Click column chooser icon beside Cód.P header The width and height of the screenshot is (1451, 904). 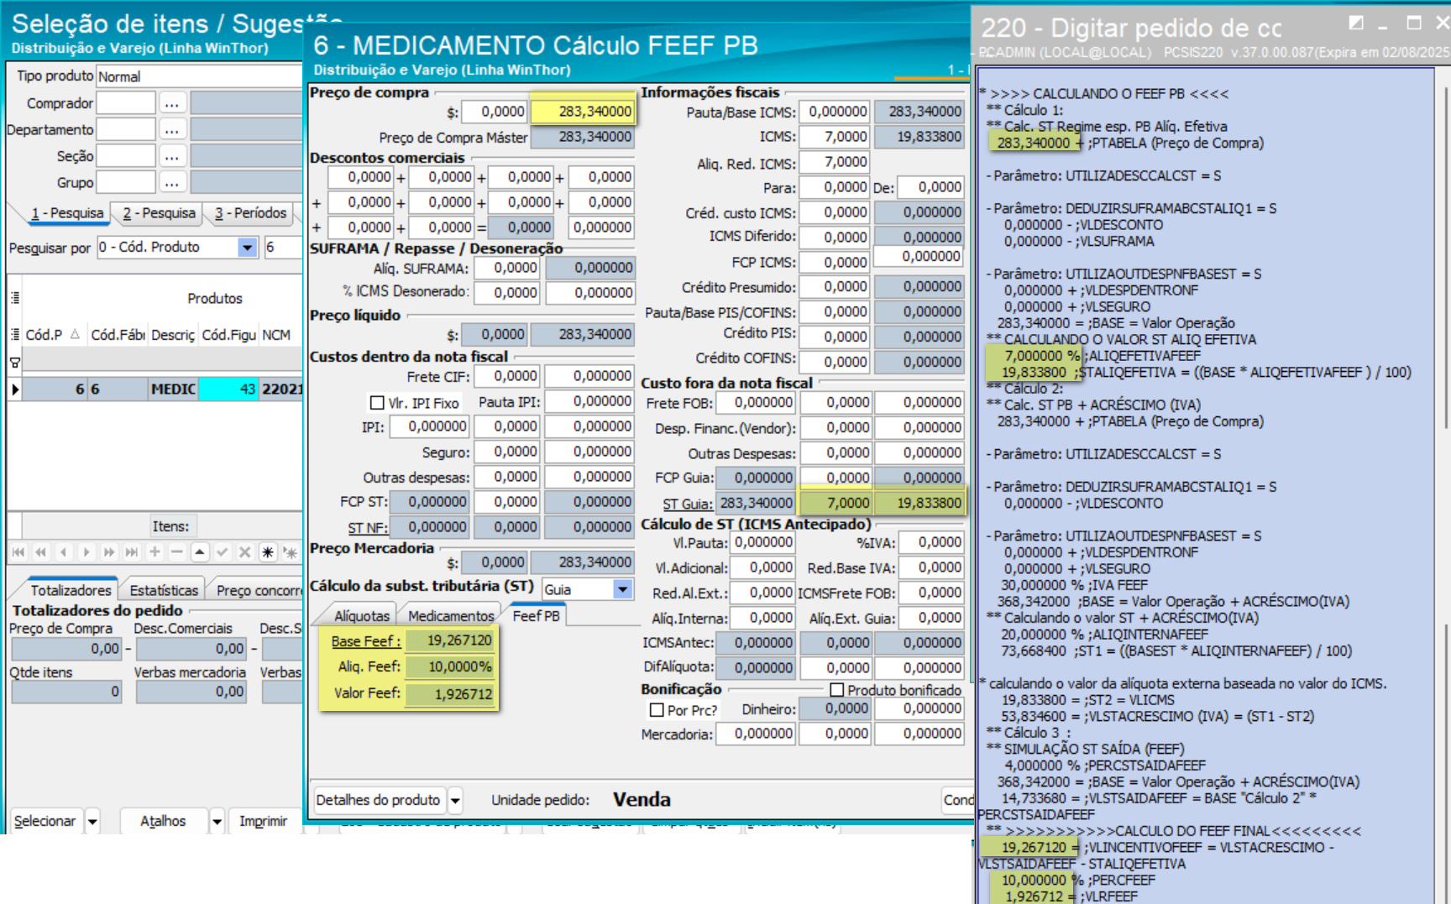tap(14, 334)
